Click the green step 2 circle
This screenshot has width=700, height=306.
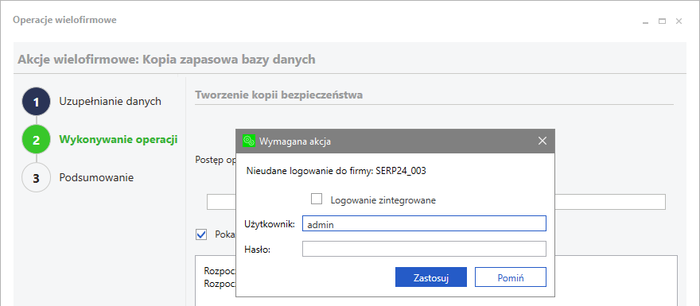[x=36, y=140]
